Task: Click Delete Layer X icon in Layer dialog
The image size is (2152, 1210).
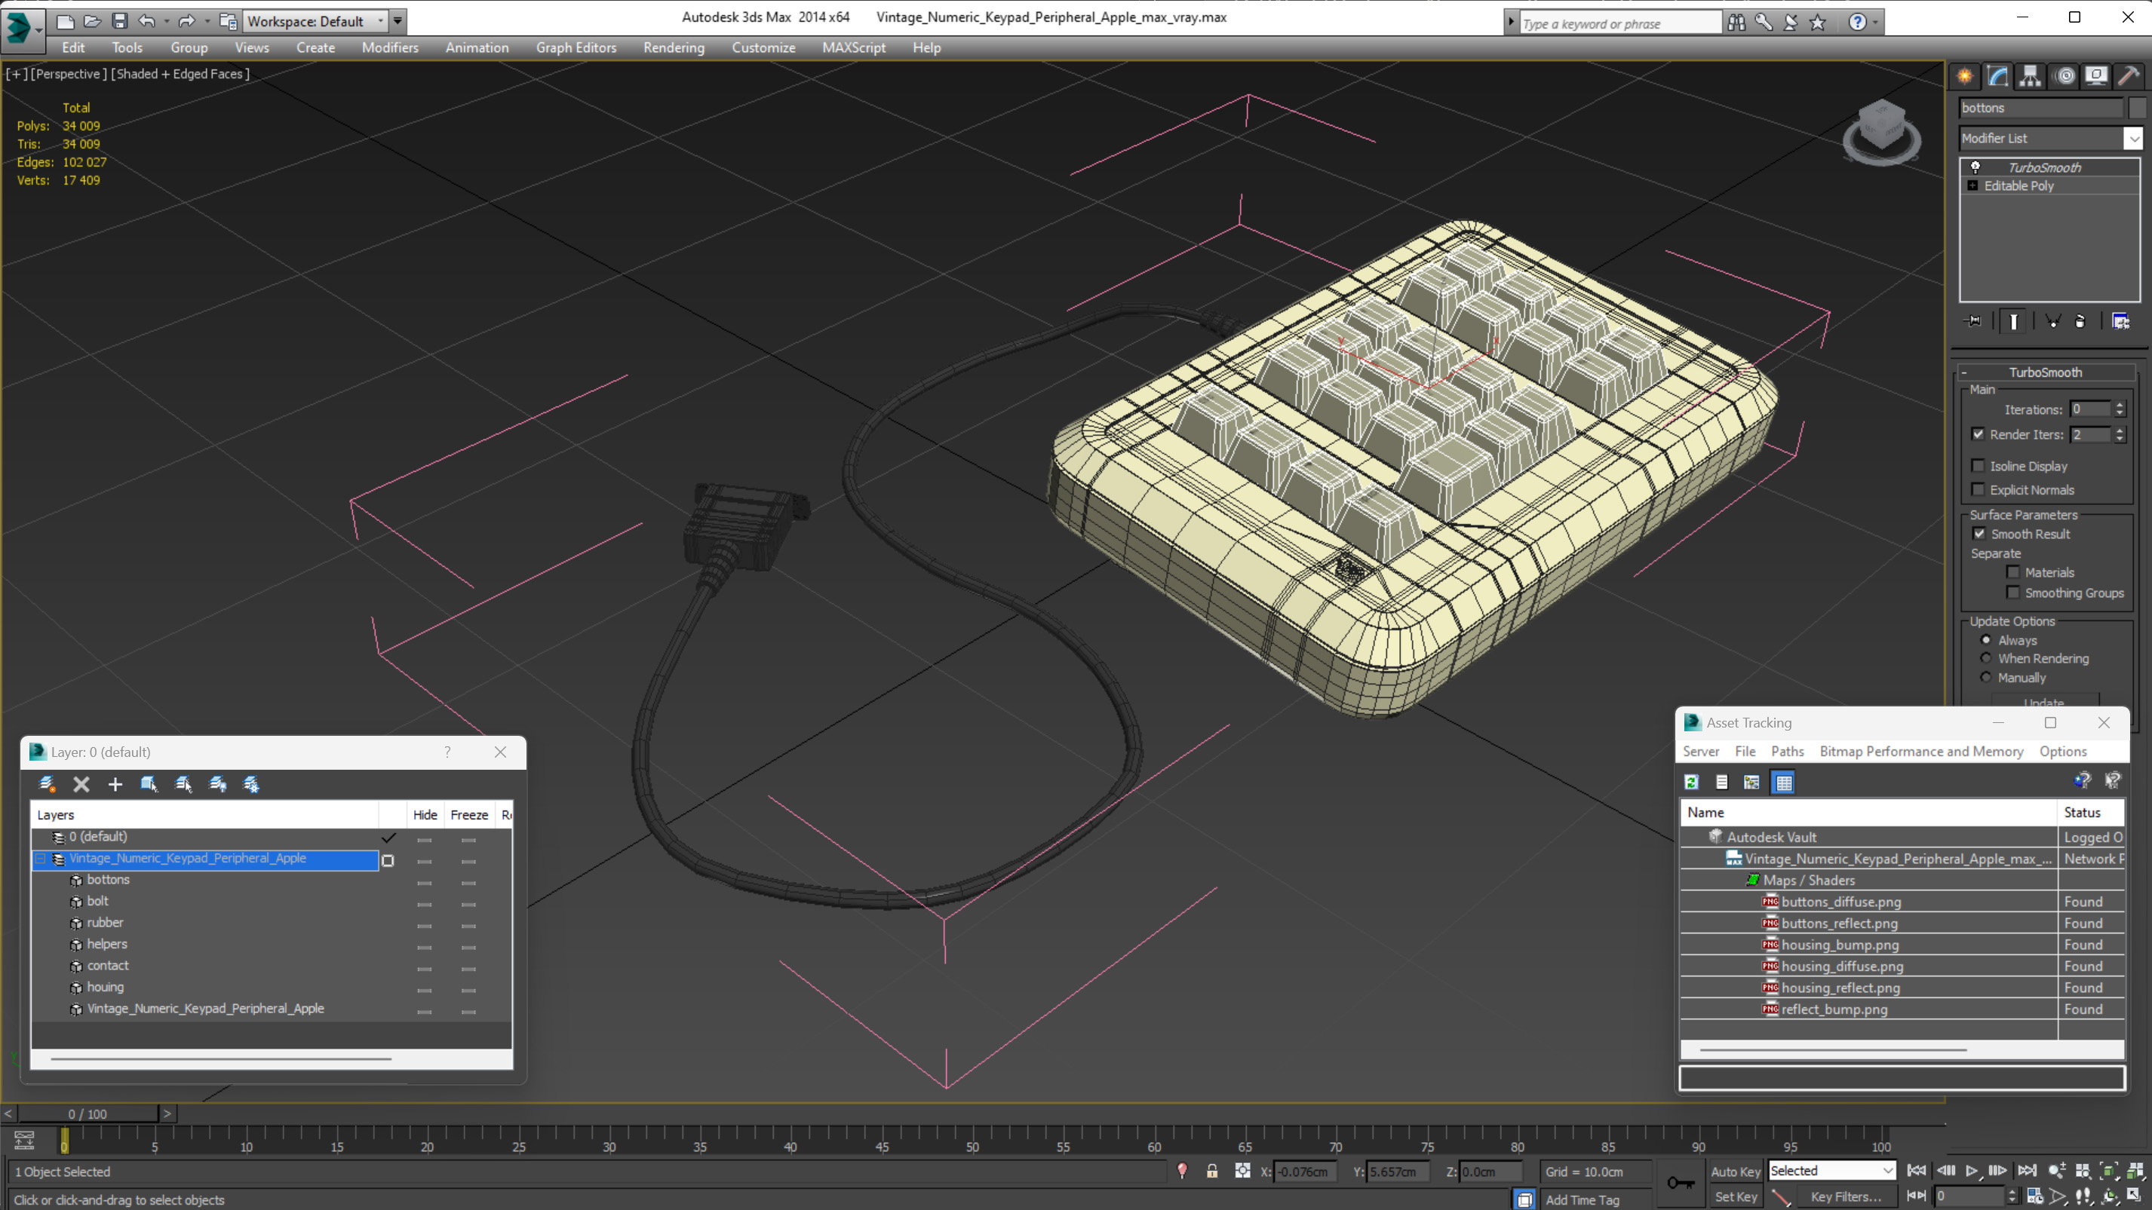Action: (81, 783)
